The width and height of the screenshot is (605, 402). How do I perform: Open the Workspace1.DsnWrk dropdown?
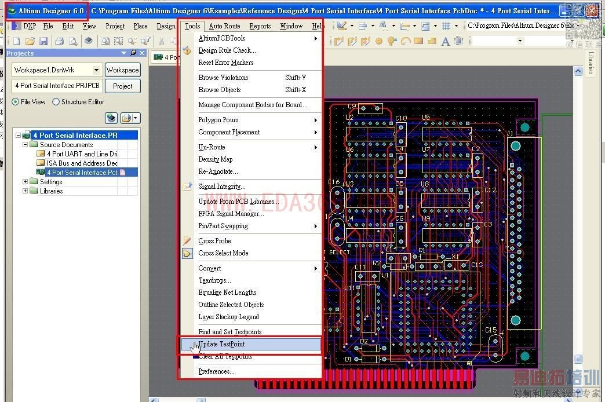pyautogui.click(x=96, y=70)
